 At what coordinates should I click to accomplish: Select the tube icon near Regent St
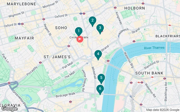(x=44, y=19)
